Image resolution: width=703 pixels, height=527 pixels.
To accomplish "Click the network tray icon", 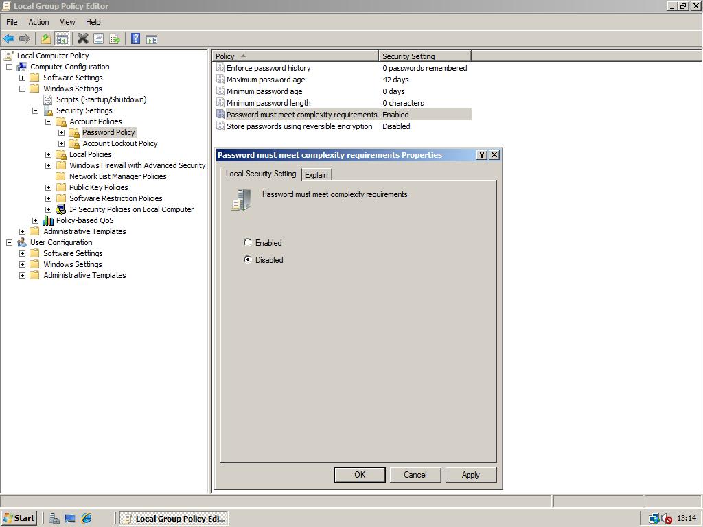I will click(654, 519).
